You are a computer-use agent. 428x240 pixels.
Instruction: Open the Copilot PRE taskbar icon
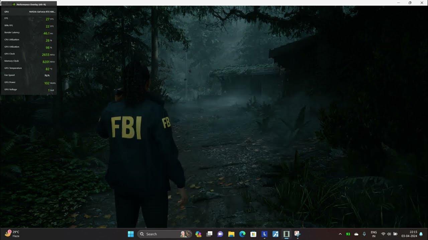(x=198, y=234)
